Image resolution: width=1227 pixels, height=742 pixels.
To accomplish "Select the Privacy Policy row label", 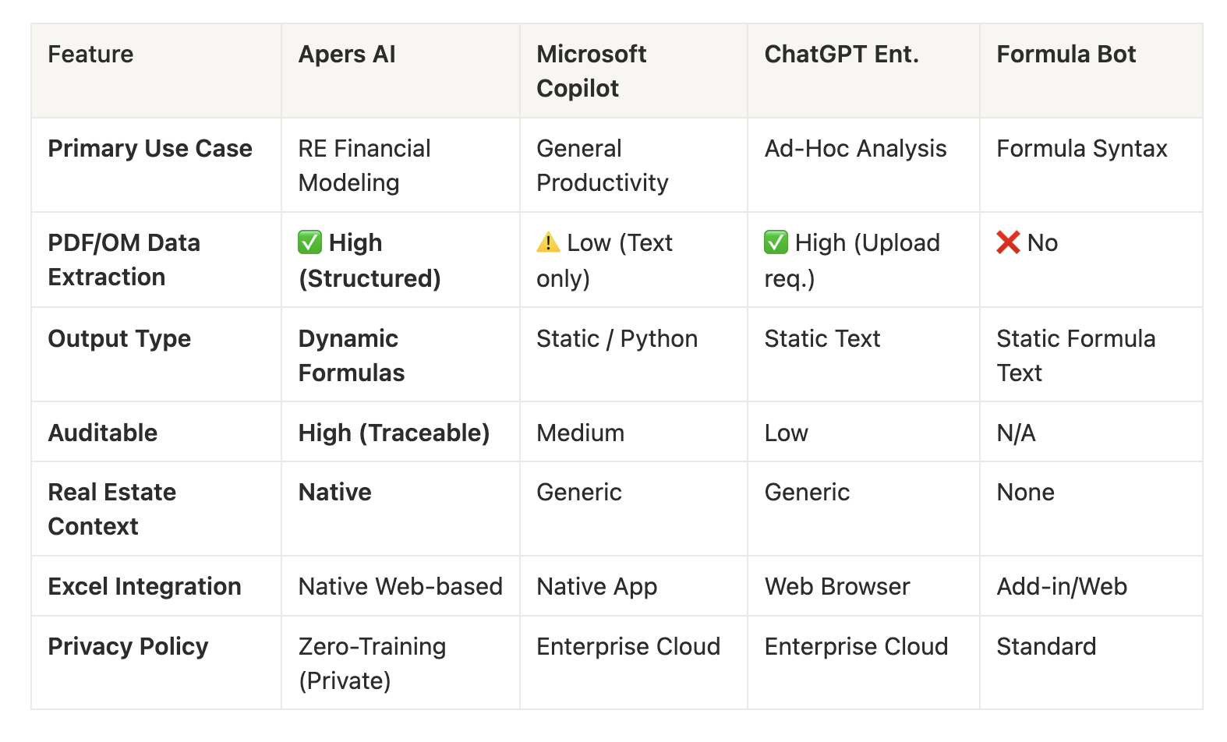I will pos(128,647).
